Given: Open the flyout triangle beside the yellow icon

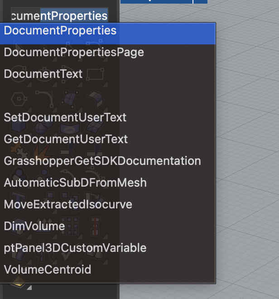Looking at the screenshot, I should (29, 288).
